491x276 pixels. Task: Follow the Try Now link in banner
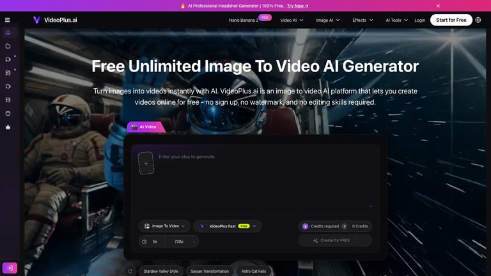pyautogui.click(x=297, y=6)
